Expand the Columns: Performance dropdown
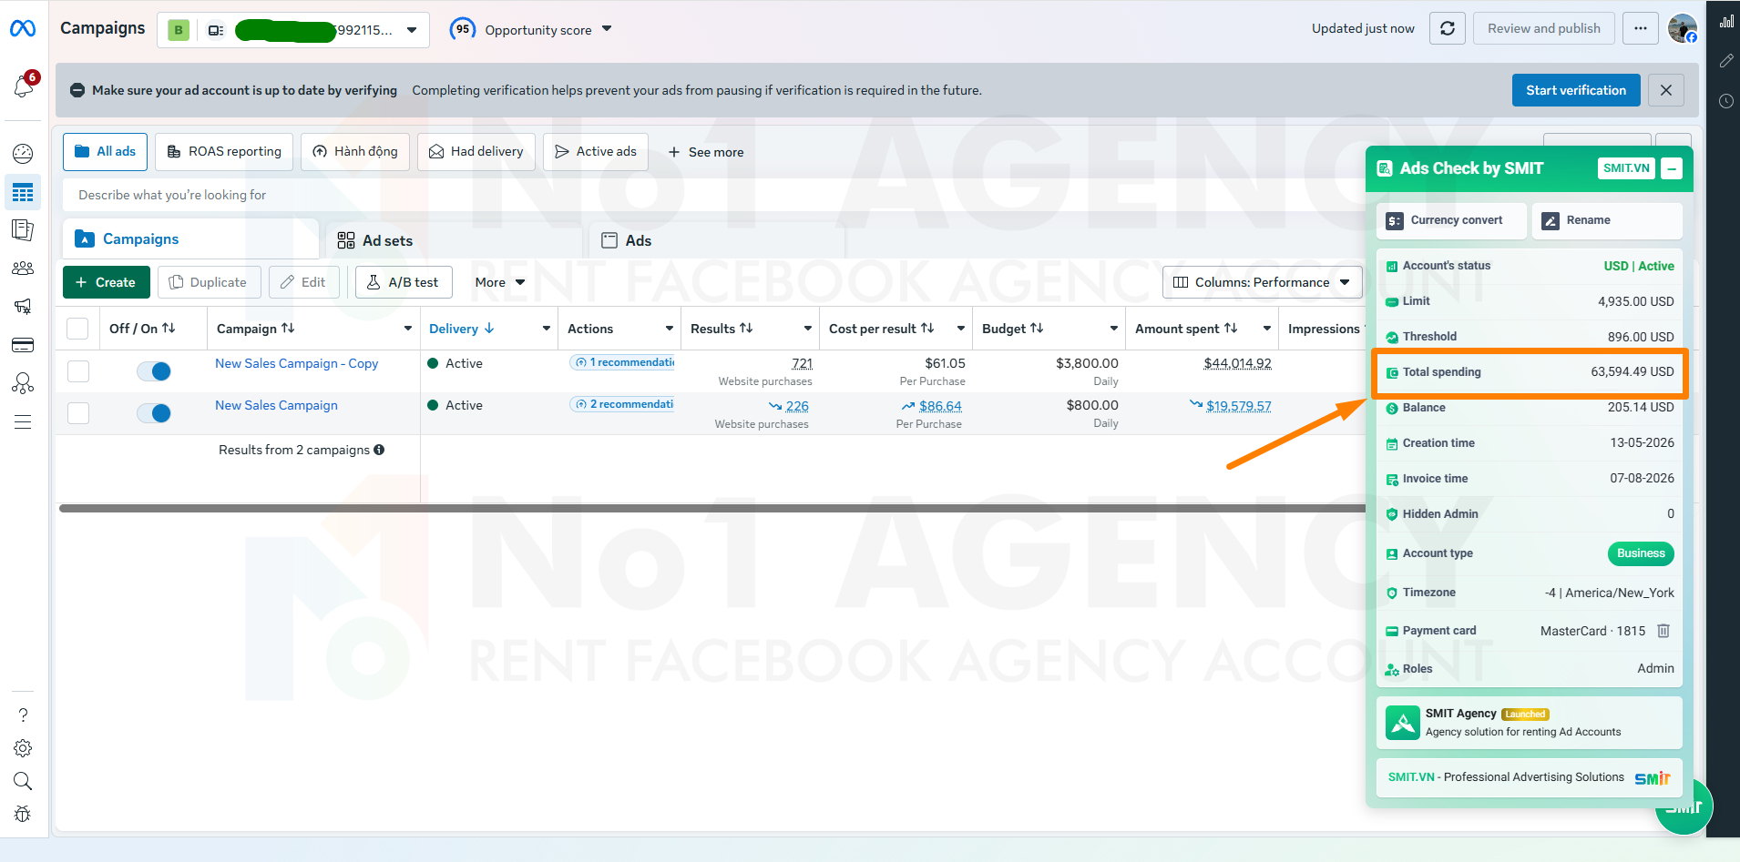This screenshot has height=862, width=1740. coord(1263,282)
